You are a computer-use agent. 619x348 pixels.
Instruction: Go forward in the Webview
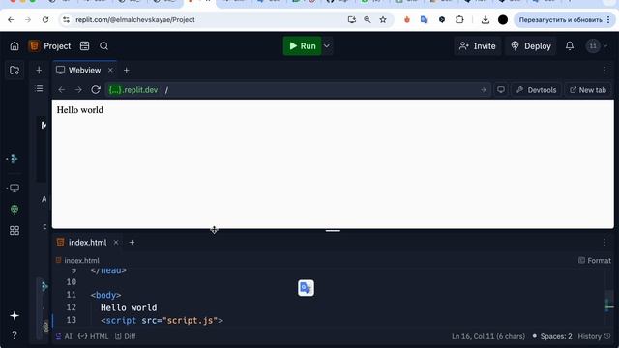[78, 90]
